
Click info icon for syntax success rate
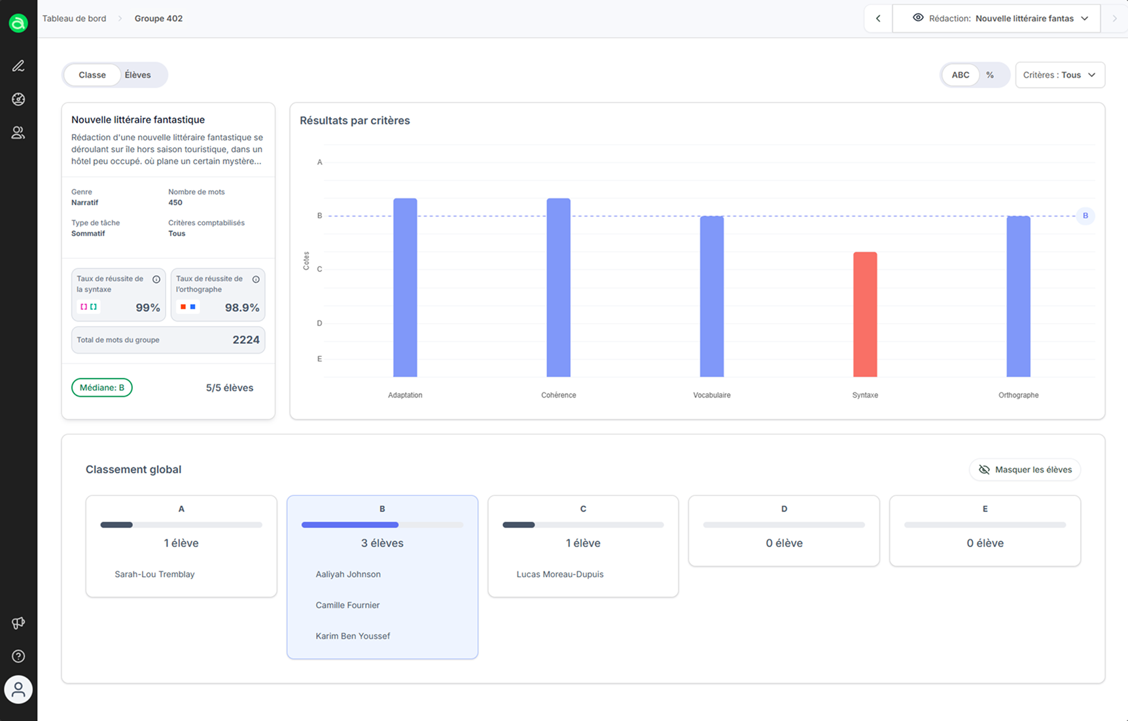click(x=156, y=279)
